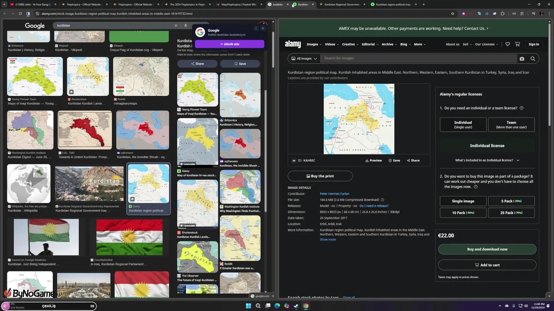Click inside Alamy Search for images field
This screenshot has width=554, height=311.
pyautogui.click(x=419, y=59)
